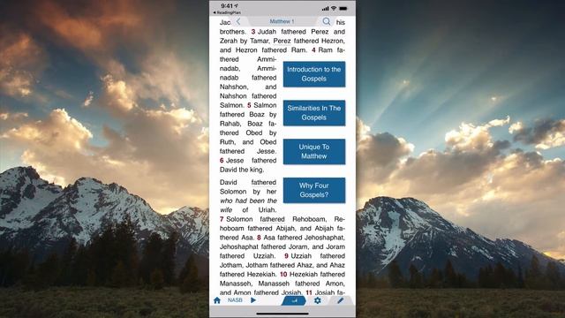
Task: Tap verse number 4 marker
Action: coord(313,50)
